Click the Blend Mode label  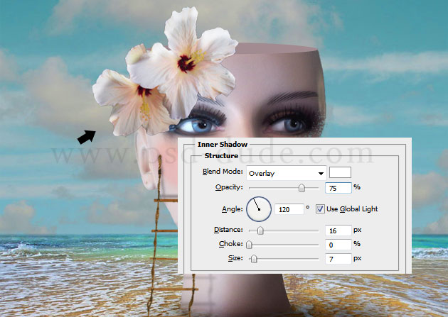223,172
